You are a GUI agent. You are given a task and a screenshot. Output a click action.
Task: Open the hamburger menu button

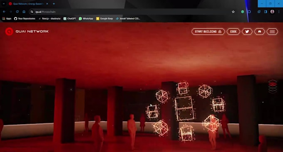coord(272,32)
